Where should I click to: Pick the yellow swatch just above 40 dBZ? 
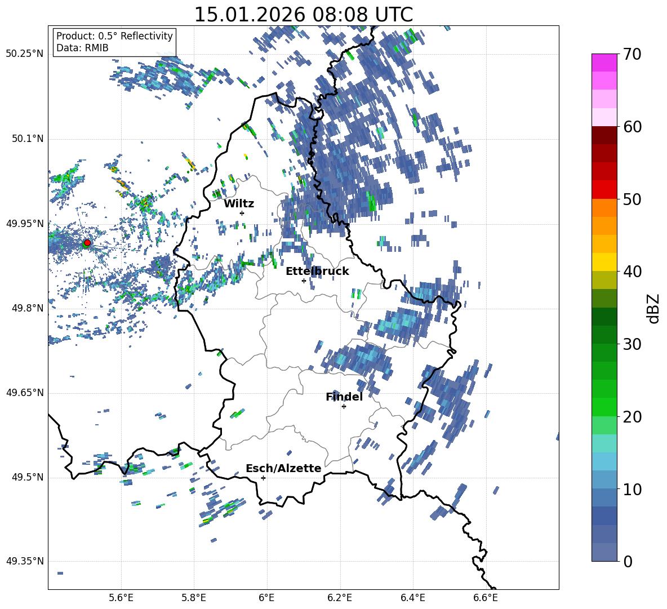(604, 262)
